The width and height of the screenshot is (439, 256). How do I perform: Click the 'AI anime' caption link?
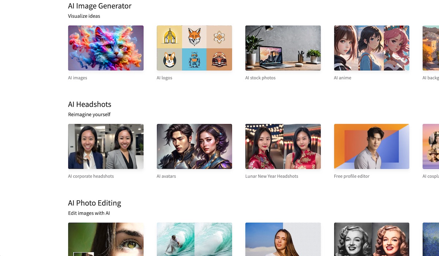[x=342, y=78]
